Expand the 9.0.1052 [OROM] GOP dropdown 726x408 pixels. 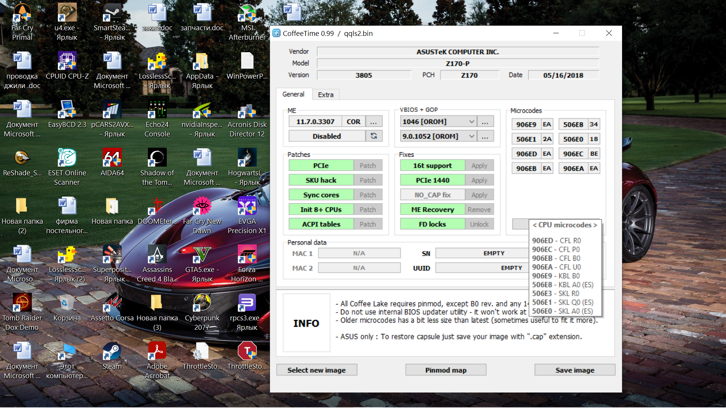[471, 136]
